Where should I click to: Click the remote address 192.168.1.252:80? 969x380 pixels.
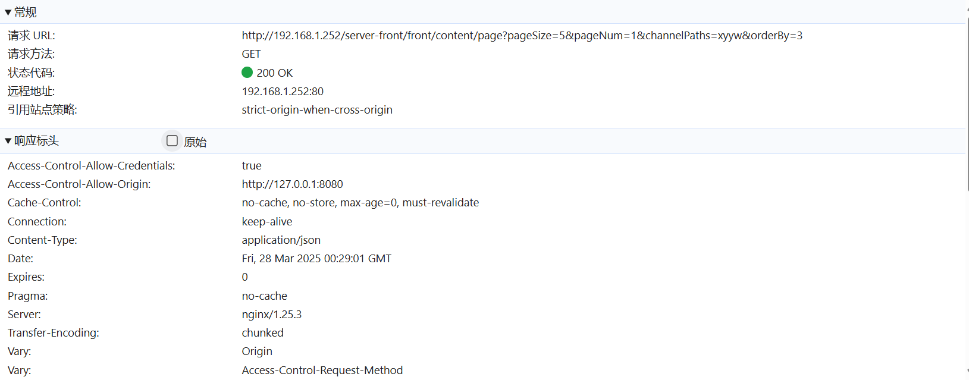(x=283, y=92)
